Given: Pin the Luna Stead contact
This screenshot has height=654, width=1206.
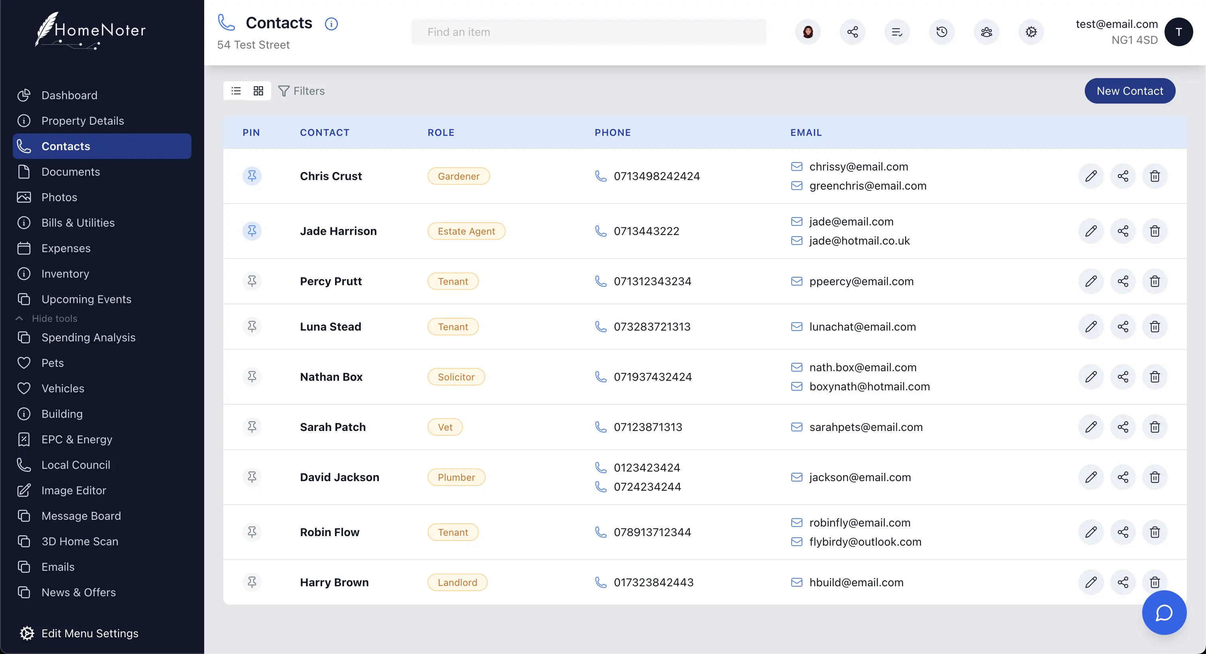Looking at the screenshot, I should (252, 326).
